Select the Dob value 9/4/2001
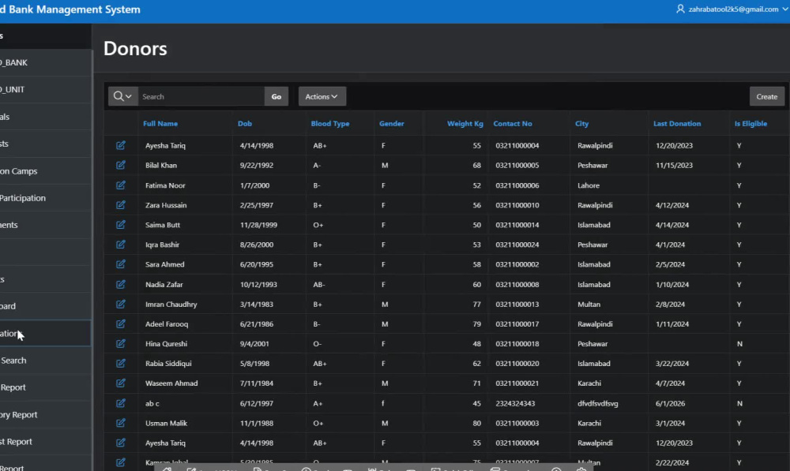This screenshot has width=790, height=471. click(254, 344)
